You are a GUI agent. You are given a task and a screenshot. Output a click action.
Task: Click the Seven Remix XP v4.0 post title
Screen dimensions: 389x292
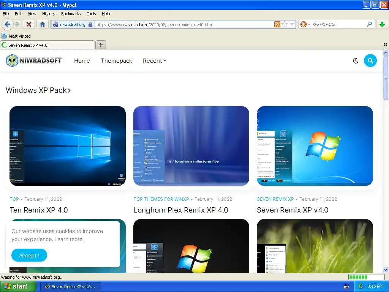coord(293,210)
